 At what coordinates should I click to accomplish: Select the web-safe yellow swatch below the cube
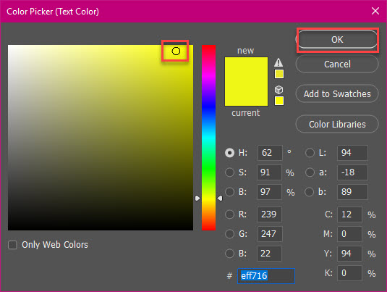[x=279, y=101]
